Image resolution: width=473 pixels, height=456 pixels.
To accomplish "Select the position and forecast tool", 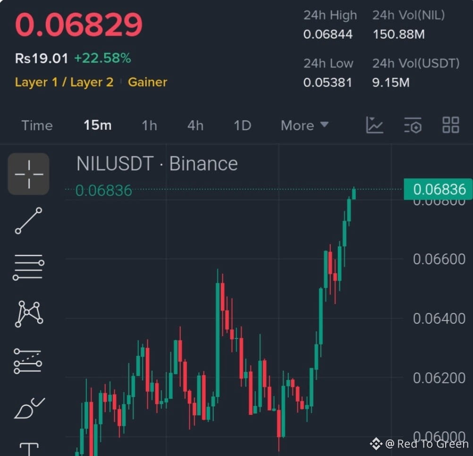I will [28, 361].
